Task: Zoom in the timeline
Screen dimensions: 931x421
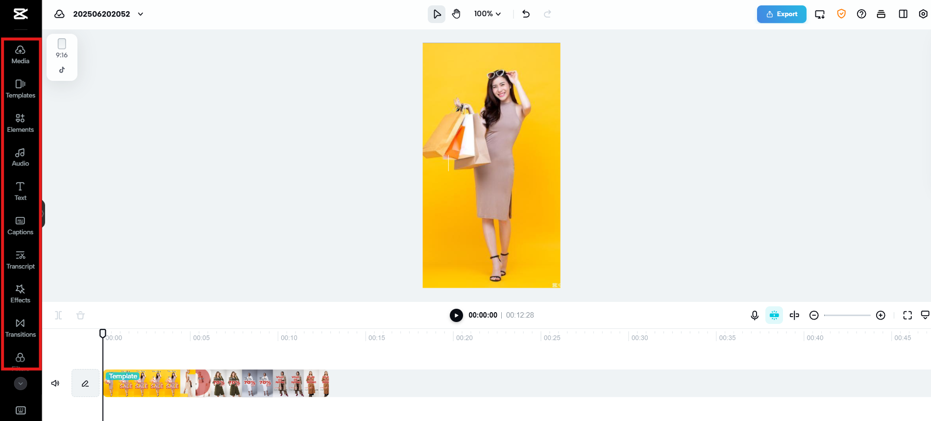Action: pos(881,315)
